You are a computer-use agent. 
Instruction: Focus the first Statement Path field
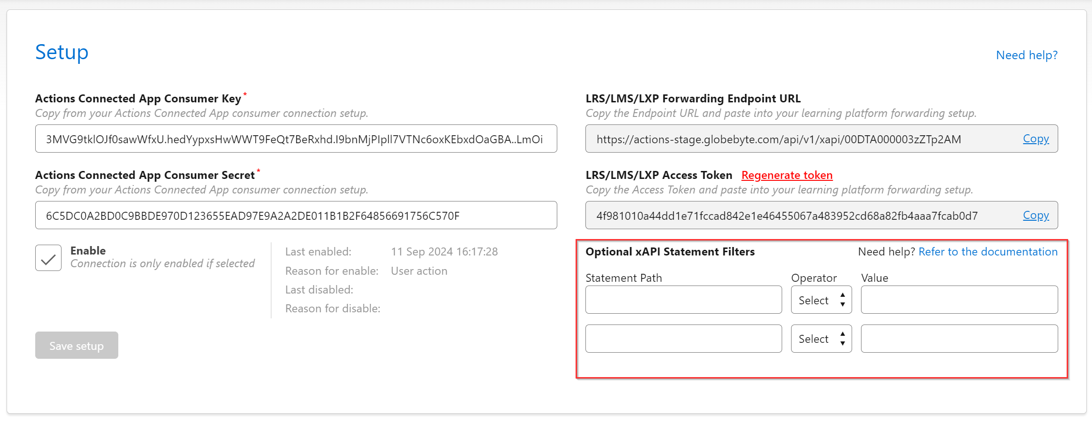pyautogui.click(x=684, y=300)
